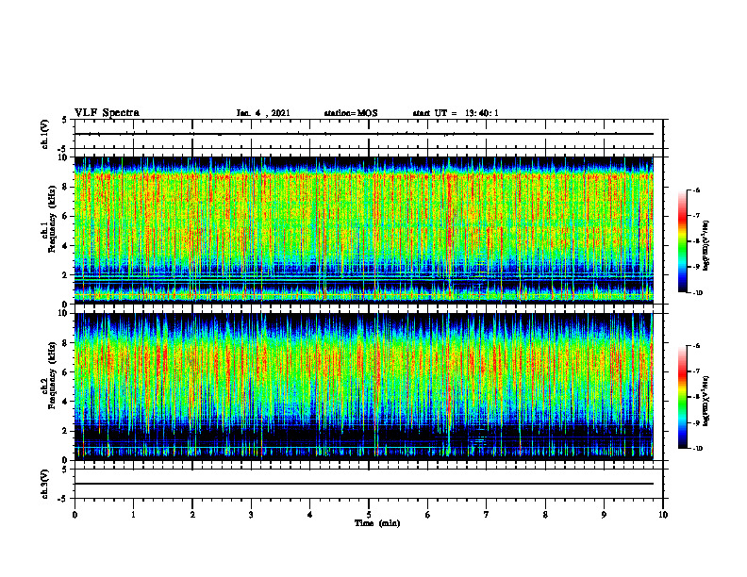Click the ch.2 spectrogram color bar

pos(683,397)
